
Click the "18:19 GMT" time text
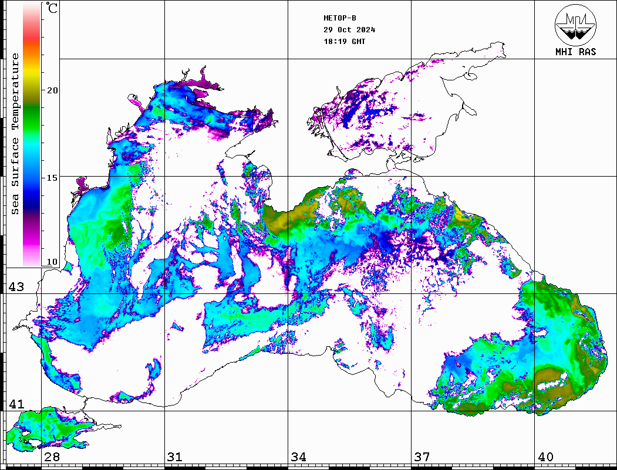[344, 42]
